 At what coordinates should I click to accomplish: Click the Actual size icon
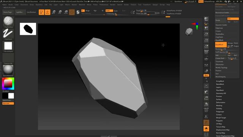(206, 40)
